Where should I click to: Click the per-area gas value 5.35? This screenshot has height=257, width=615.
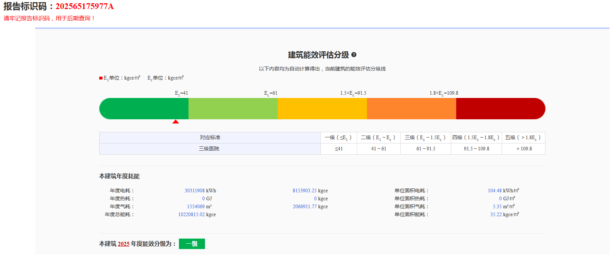[x=497, y=206]
